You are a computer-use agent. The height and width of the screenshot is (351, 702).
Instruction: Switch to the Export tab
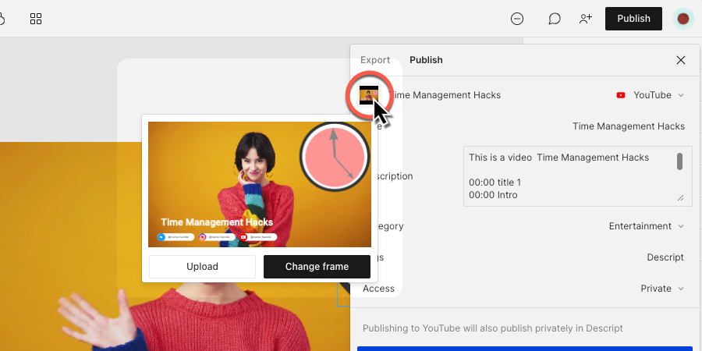coord(375,60)
